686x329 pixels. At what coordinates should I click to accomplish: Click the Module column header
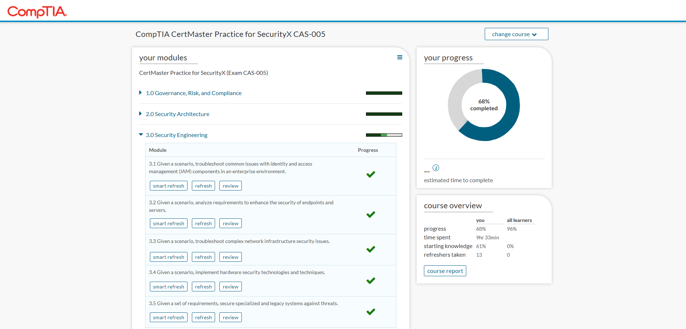pyautogui.click(x=158, y=150)
